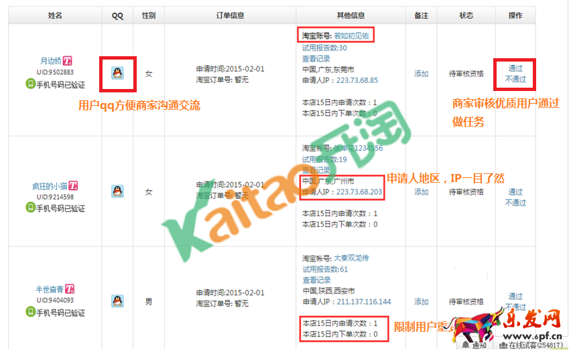The height and width of the screenshot is (350, 569).
Task: Click 通过 for applicant 疯狂的小猫
Action: (x=515, y=192)
